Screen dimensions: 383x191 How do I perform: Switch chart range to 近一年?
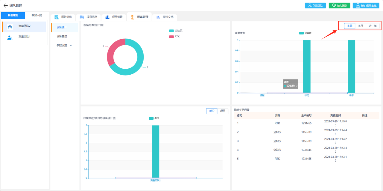(373, 26)
